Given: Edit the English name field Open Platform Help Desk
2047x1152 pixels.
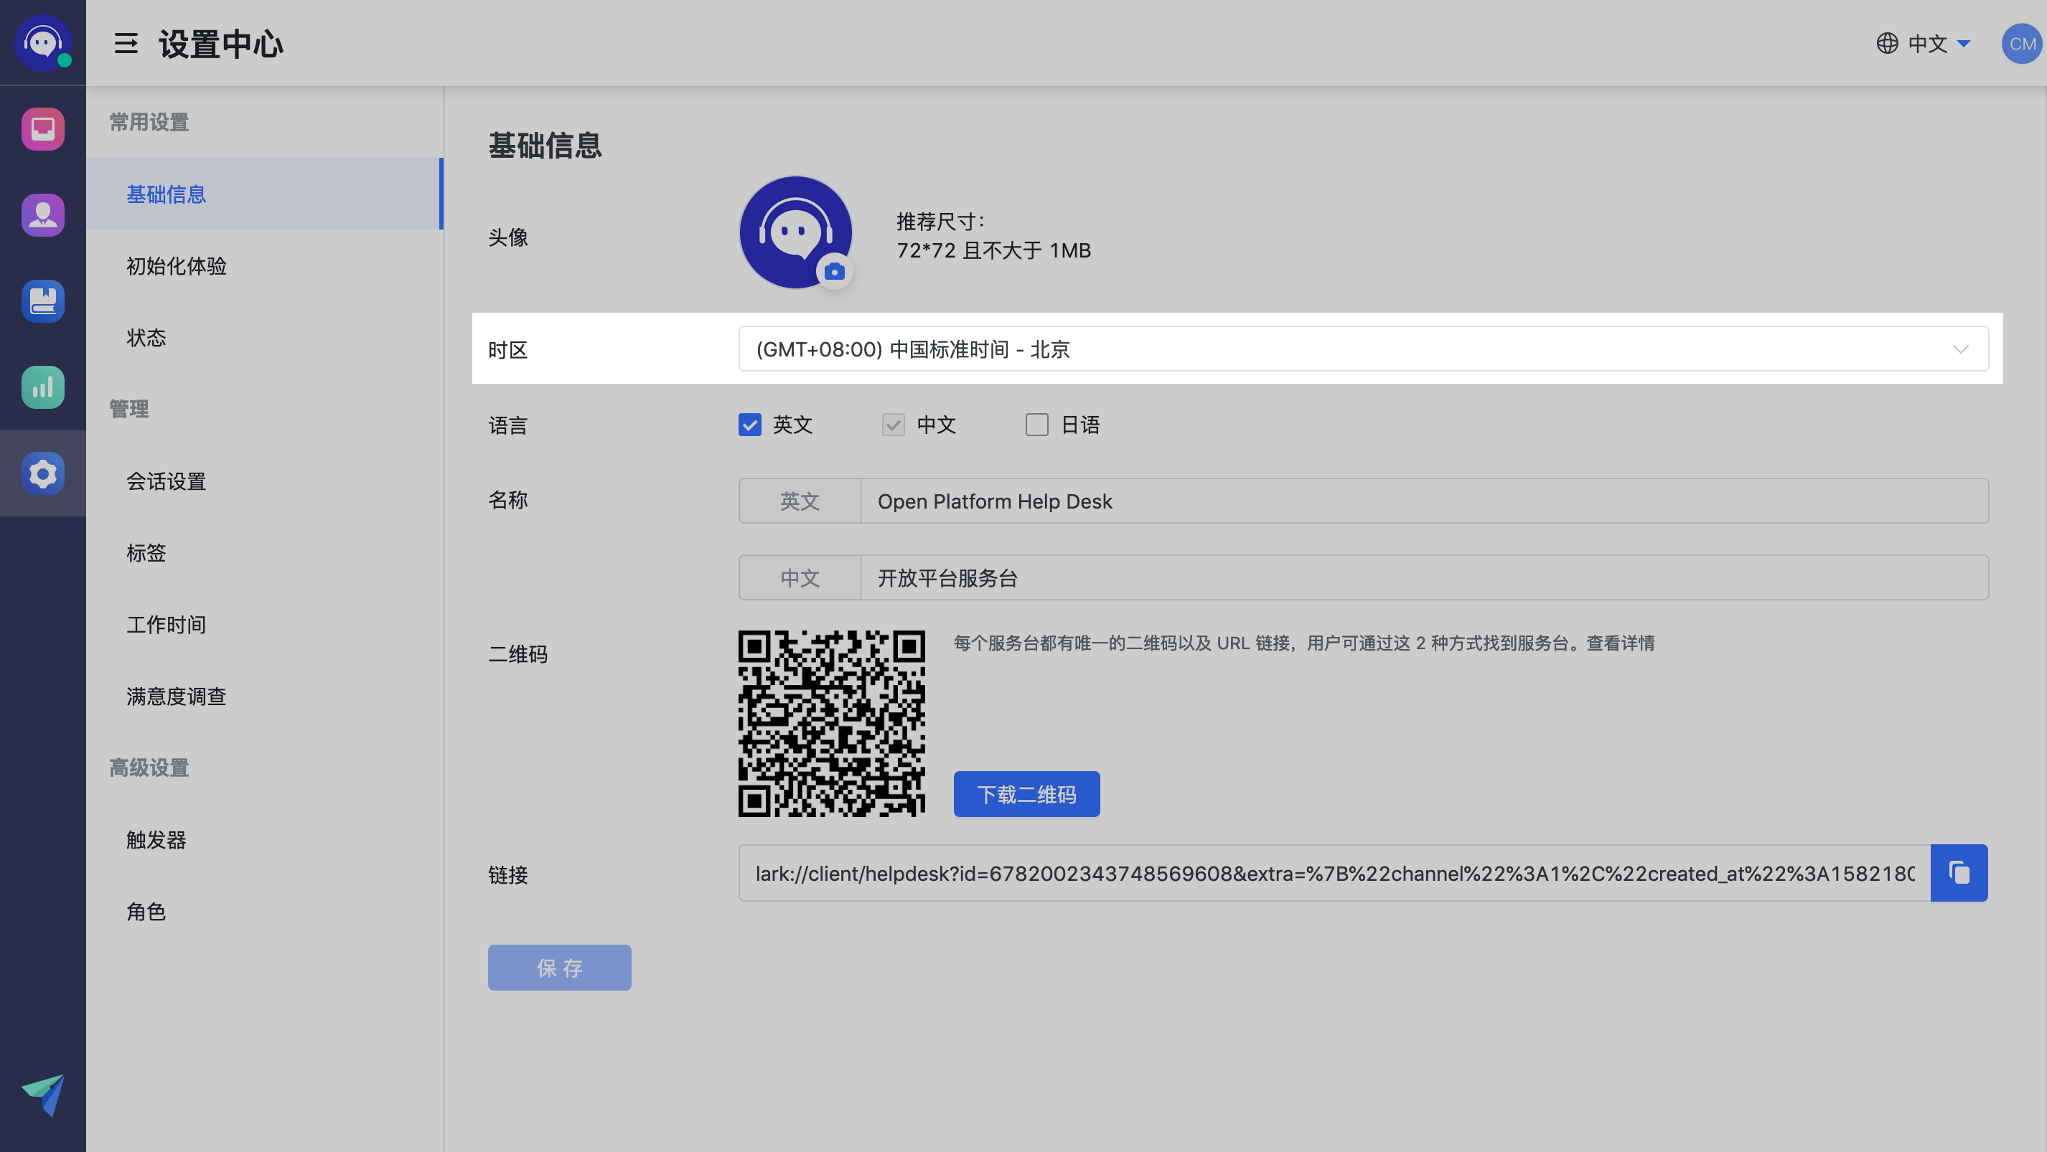Looking at the screenshot, I should point(1424,501).
